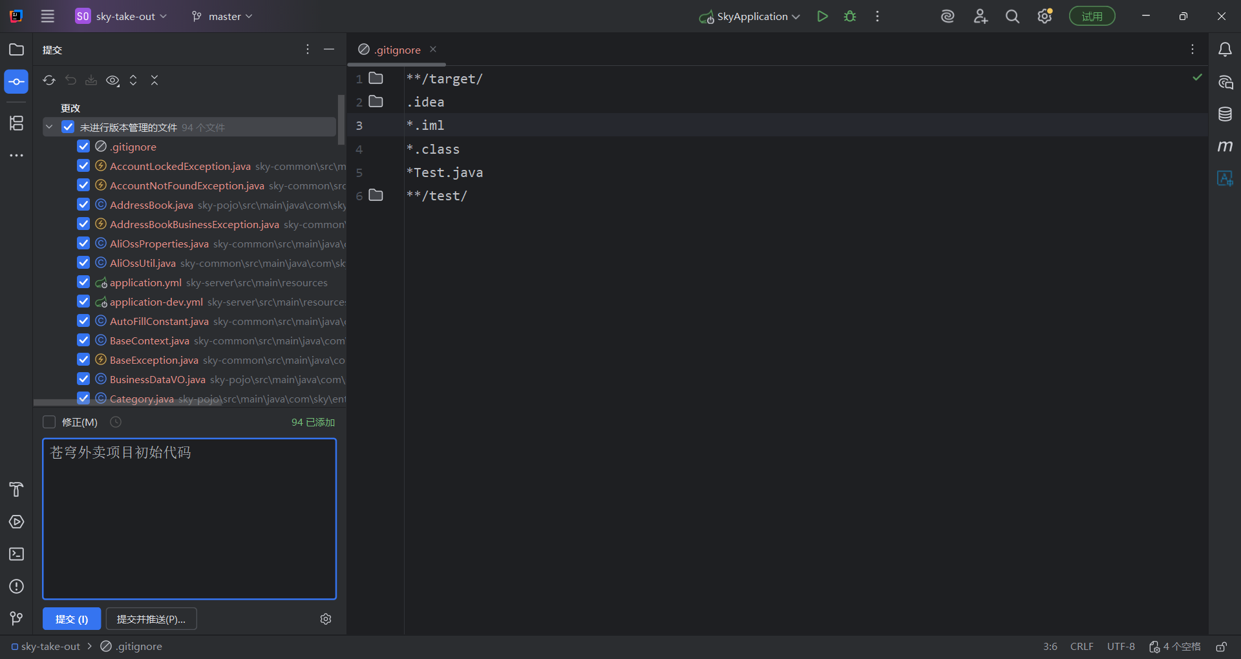Open the Database tool window
1241x659 pixels.
[x=1225, y=114]
